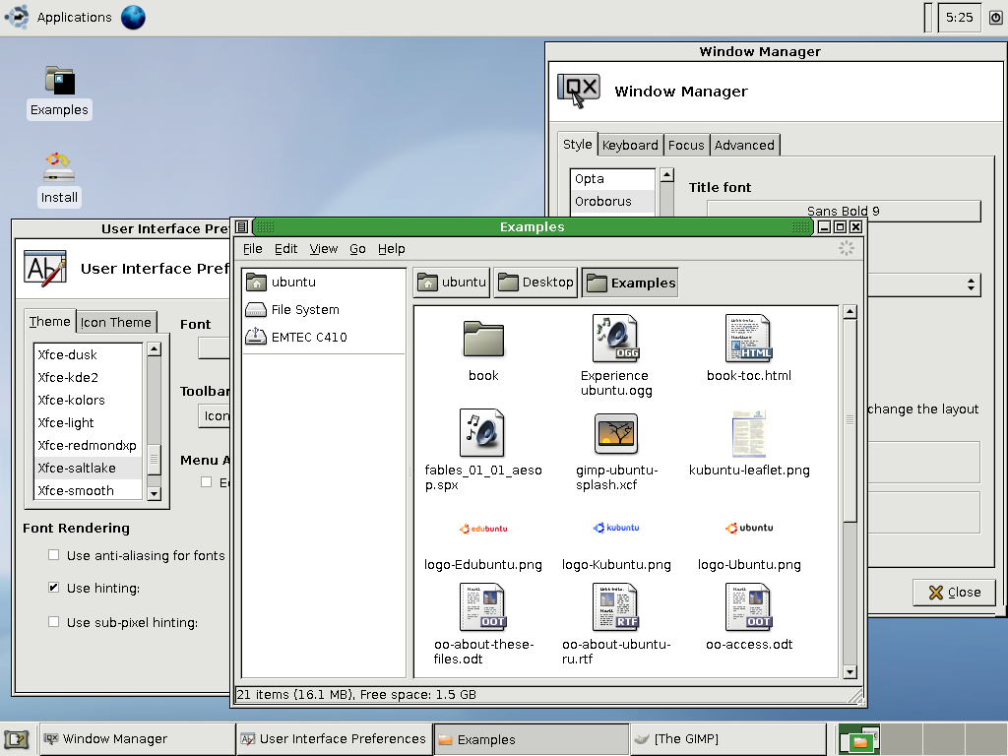1008x756 pixels.
Task: Open window menu icon on Examples titlebar
Action: pos(242,227)
